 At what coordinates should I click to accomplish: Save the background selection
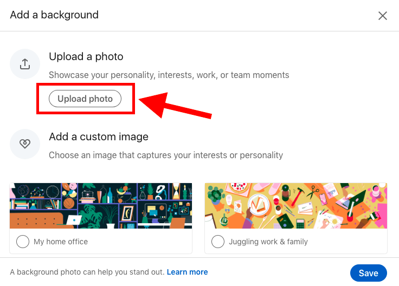[x=368, y=273]
